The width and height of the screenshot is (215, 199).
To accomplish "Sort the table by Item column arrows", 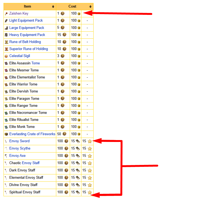I will coord(53,6).
